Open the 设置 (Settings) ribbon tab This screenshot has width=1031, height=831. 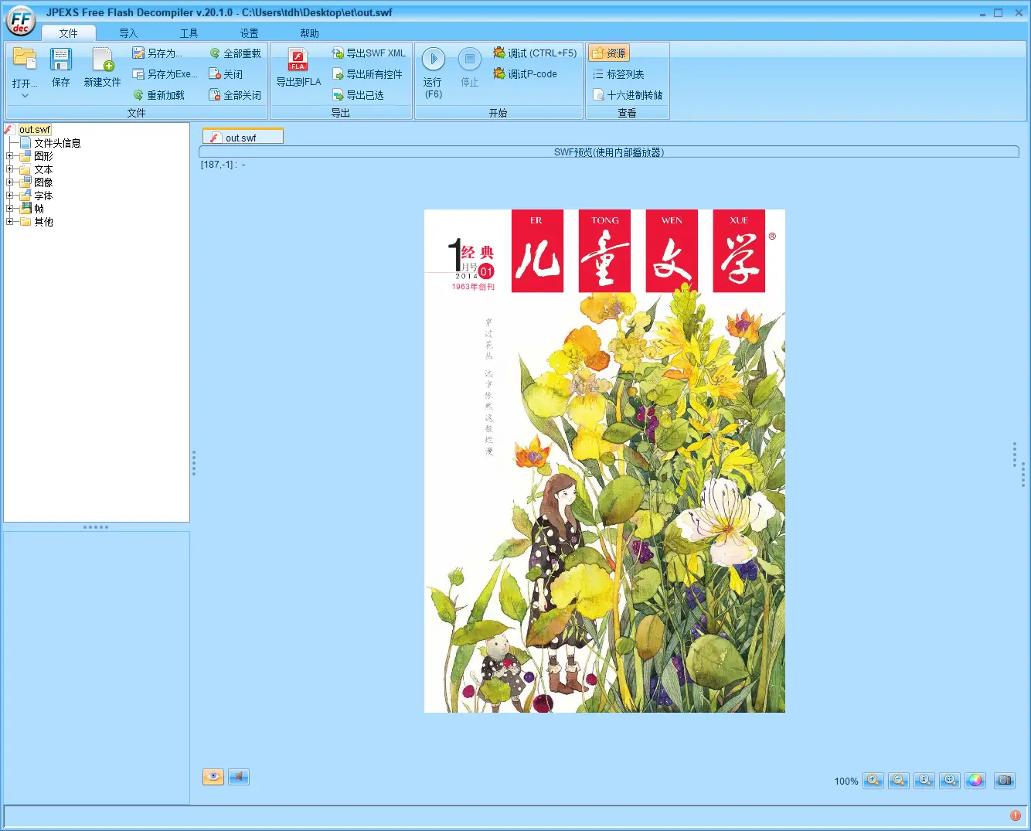[x=249, y=33]
